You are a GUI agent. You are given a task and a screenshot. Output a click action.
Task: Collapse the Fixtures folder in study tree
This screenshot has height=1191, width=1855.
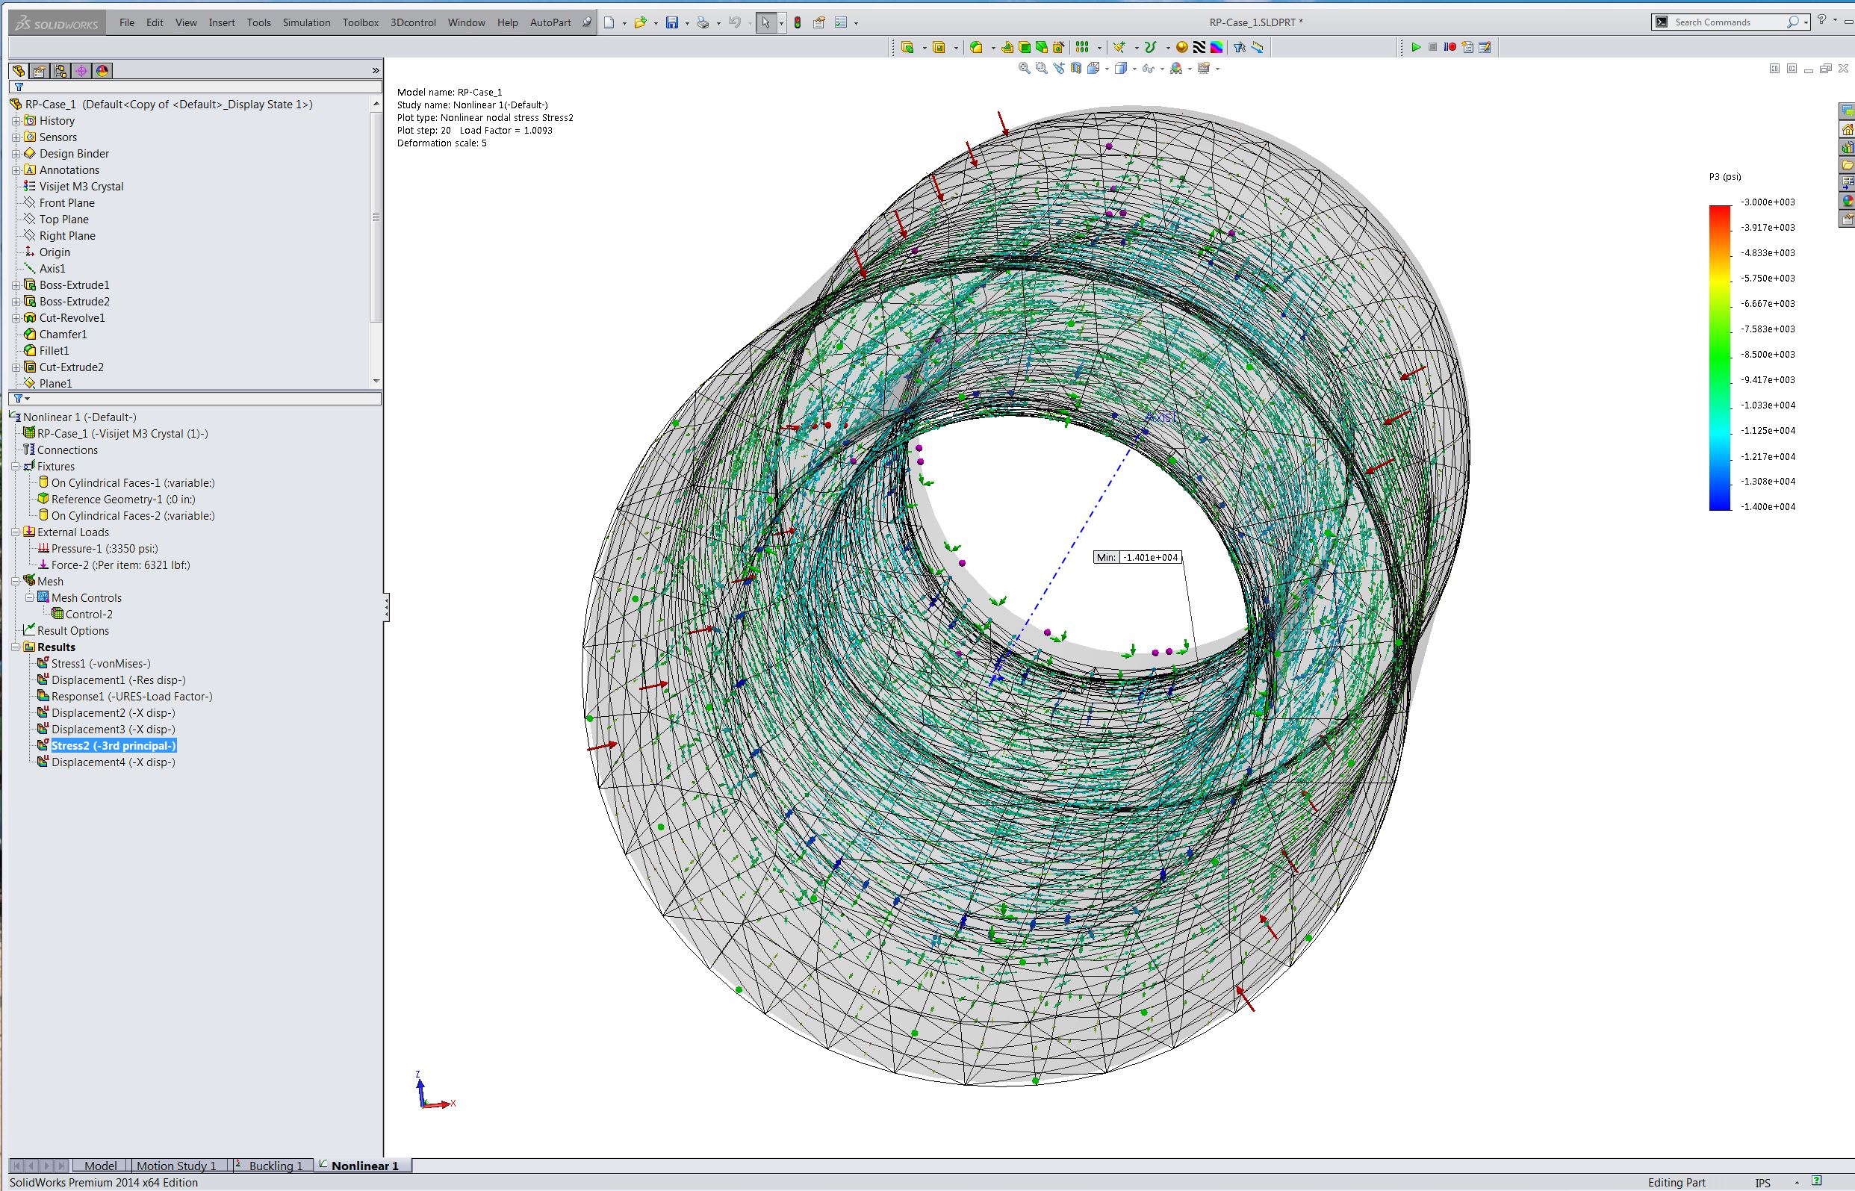[x=16, y=467]
